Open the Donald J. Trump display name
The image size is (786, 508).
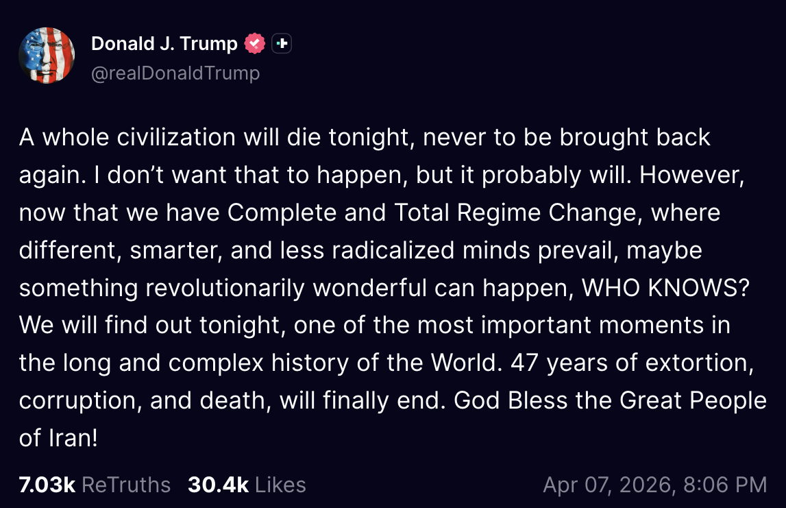164,44
